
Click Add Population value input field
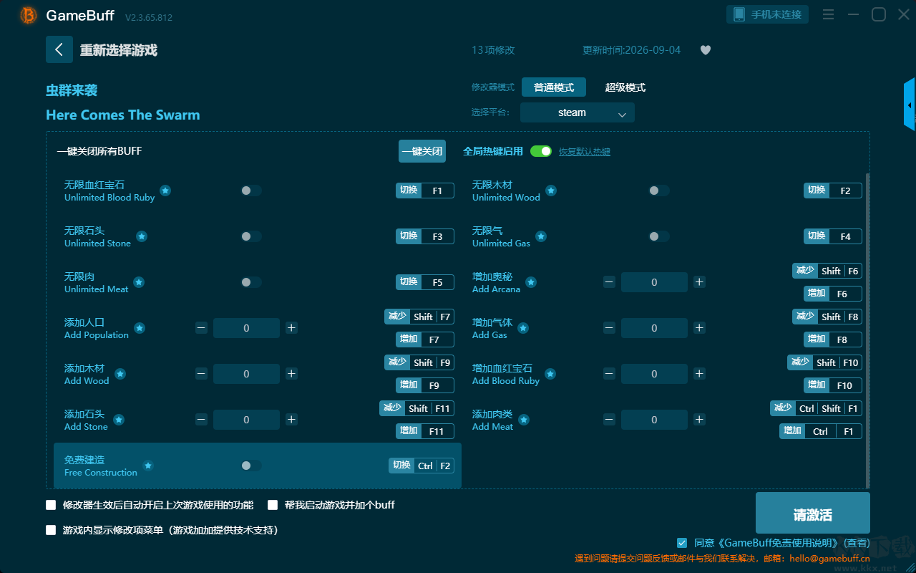(246, 328)
